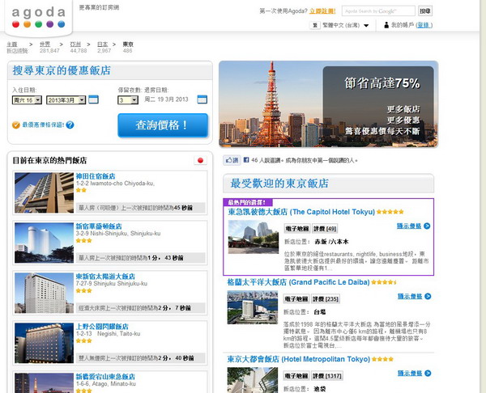Click 顯示價格 link for Grand Pacific Le Daiba
This screenshot has height=393, width=486.
(410, 296)
